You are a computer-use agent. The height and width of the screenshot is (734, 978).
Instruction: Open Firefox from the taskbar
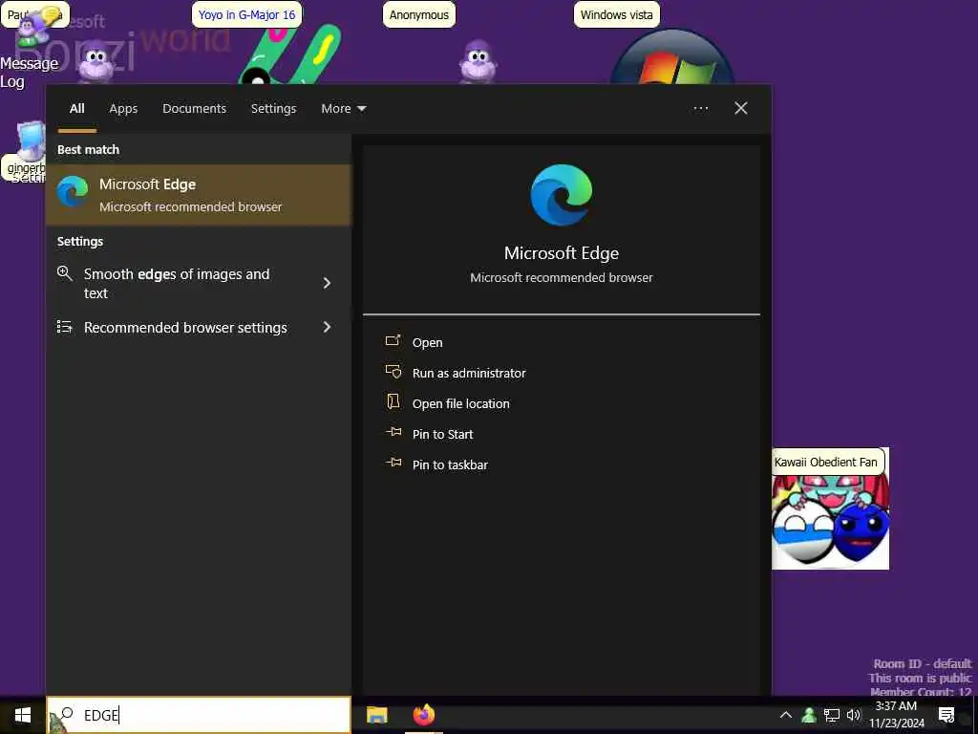pyautogui.click(x=423, y=715)
